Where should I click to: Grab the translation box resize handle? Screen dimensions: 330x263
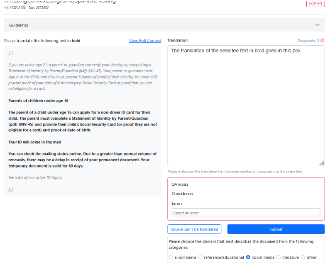tap(322, 163)
